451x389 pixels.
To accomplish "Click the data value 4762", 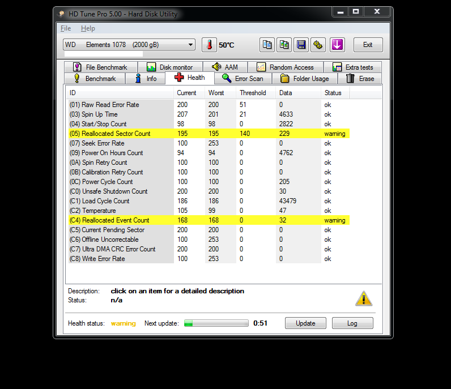I will click(x=286, y=153).
